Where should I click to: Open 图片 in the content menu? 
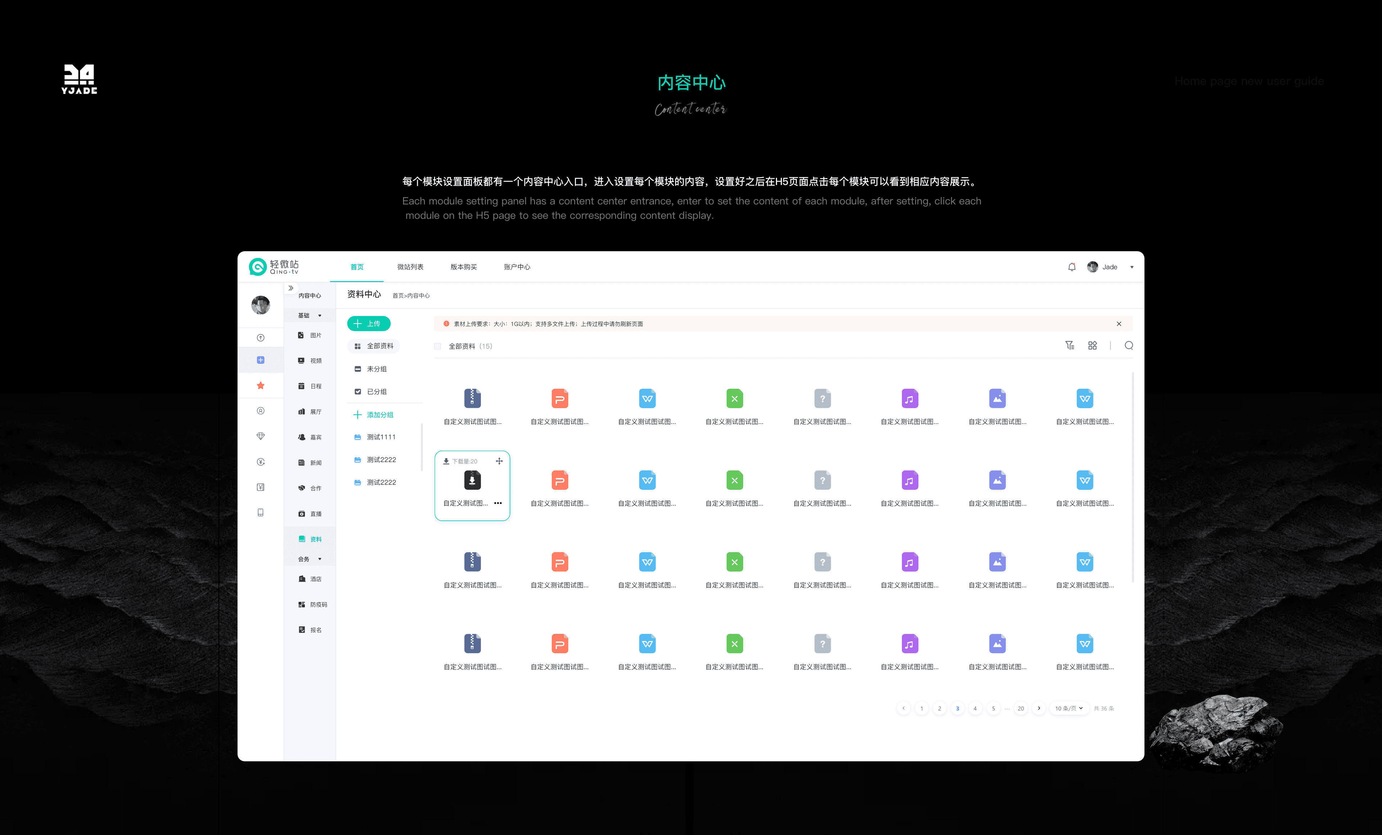point(310,335)
